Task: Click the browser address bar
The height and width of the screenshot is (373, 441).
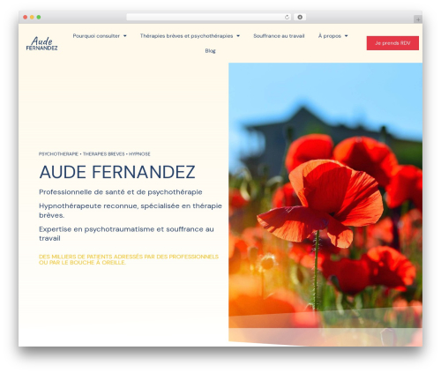Action: (209, 18)
